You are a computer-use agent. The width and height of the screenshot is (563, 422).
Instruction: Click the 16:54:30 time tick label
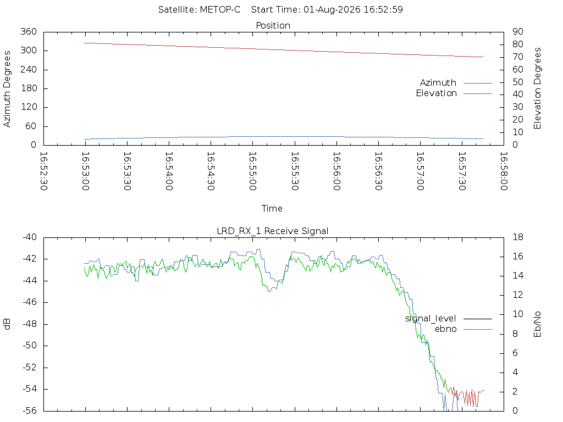[x=211, y=171]
